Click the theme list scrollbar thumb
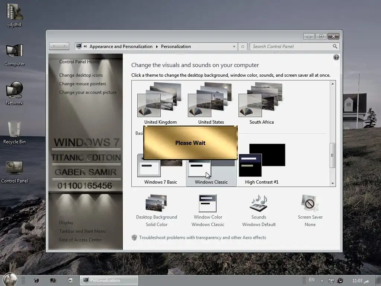 [x=332, y=155]
